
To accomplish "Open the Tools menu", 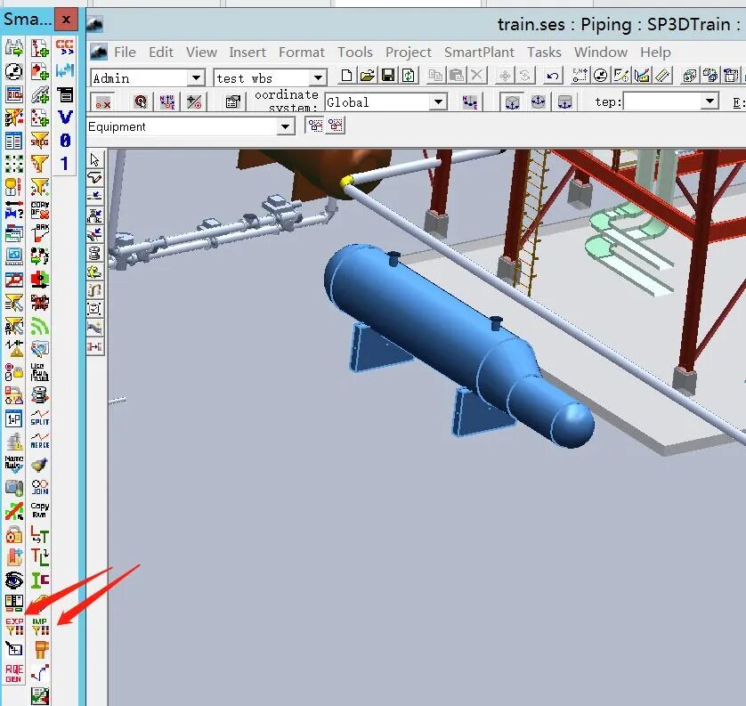I will point(355,52).
